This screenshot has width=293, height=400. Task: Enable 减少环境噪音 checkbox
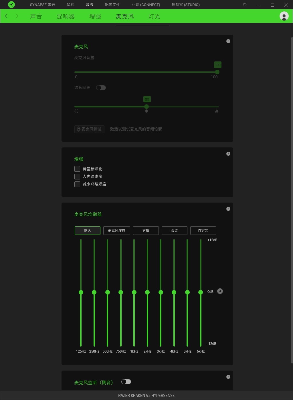[x=77, y=184]
